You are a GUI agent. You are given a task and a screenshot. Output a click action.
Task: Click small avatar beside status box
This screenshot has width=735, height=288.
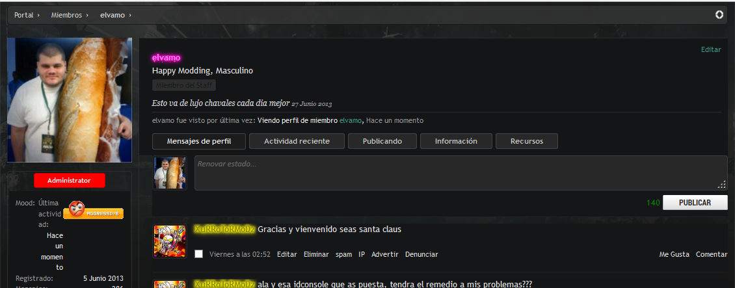pos(170,173)
